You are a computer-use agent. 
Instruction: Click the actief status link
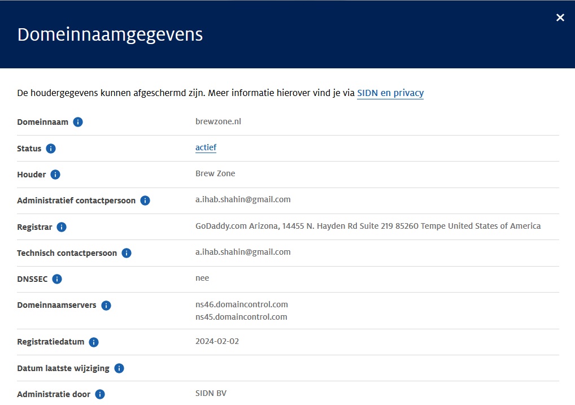point(206,147)
